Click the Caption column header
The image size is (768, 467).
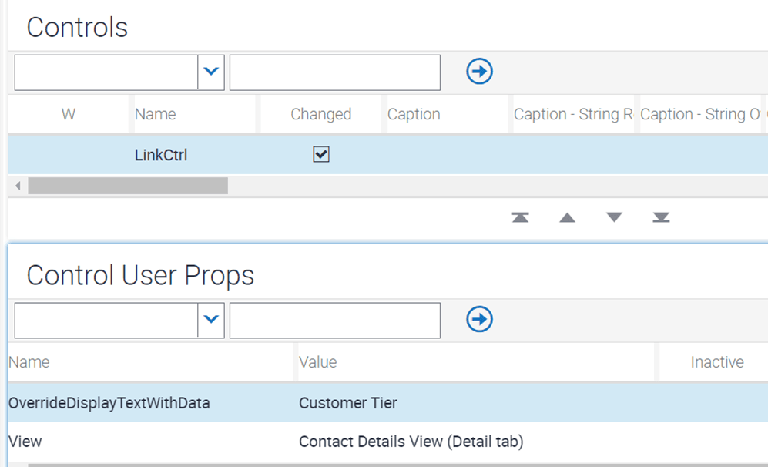pos(414,114)
